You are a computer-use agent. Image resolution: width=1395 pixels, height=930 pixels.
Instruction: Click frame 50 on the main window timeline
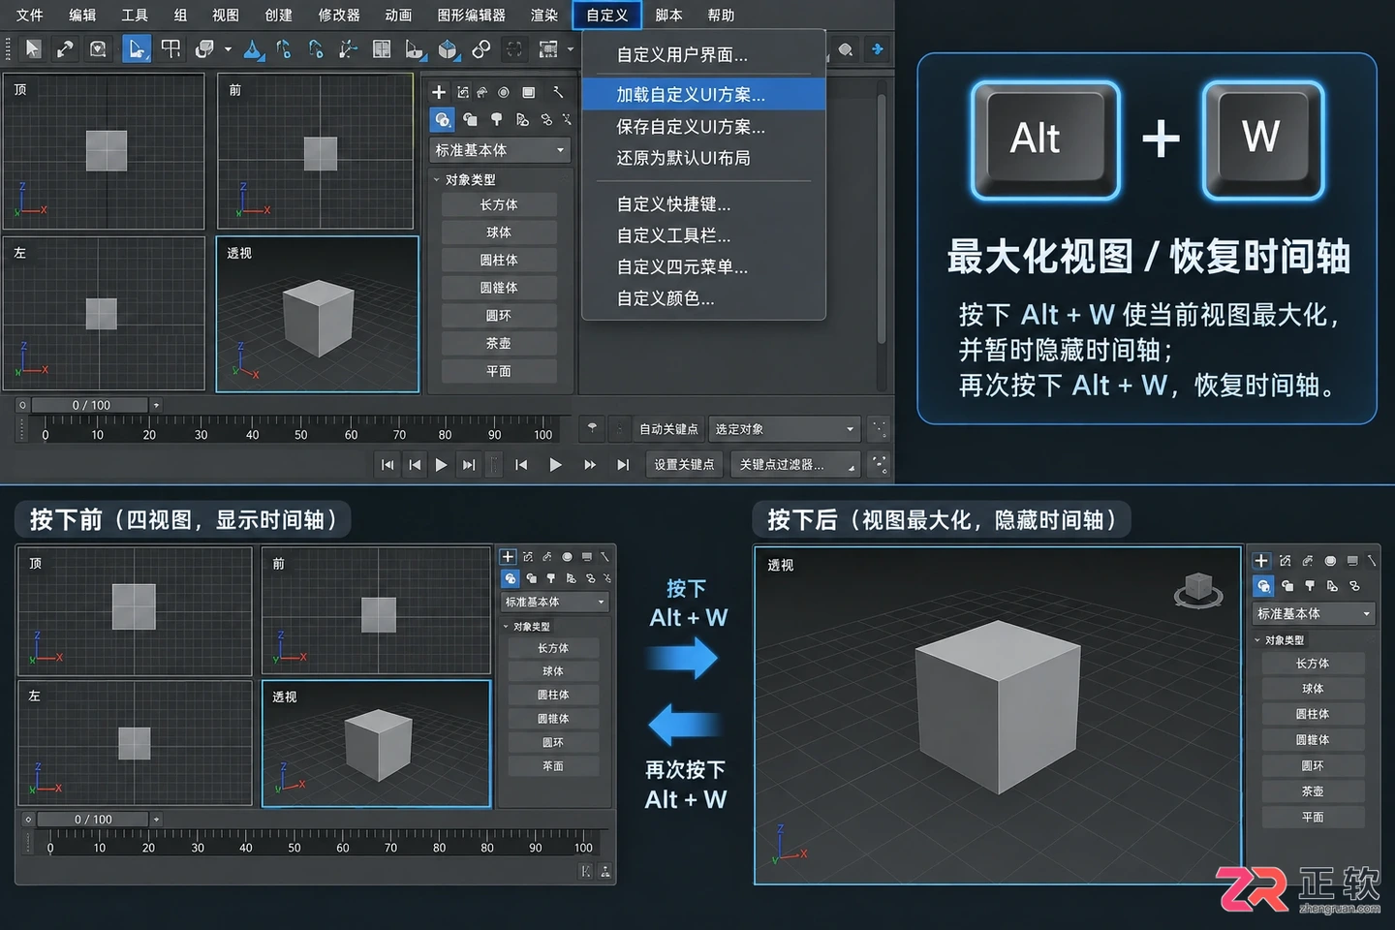(x=301, y=435)
